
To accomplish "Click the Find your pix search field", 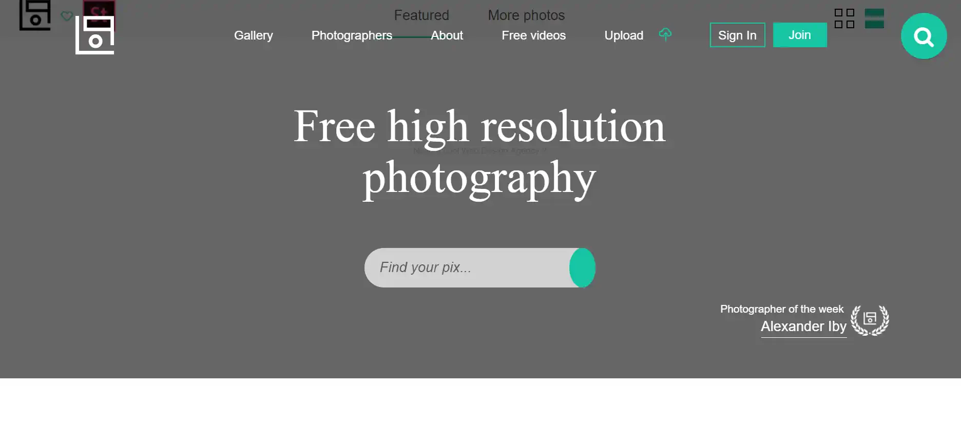I will coord(467,267).
